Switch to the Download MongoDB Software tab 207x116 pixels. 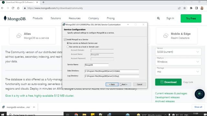tap(19, 2)
